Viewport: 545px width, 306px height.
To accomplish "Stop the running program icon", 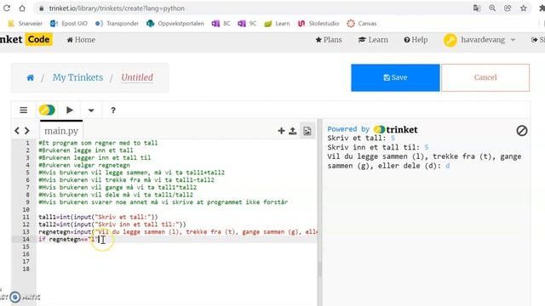I will coord(522,130).
